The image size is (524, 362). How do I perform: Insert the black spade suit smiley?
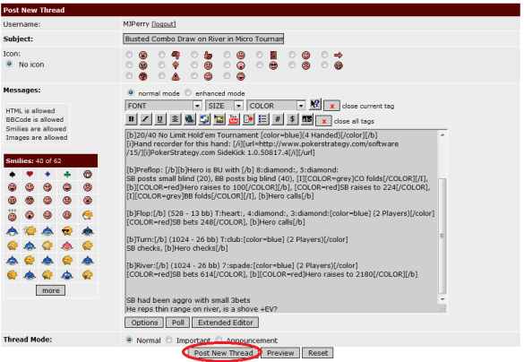pos(12,174)
